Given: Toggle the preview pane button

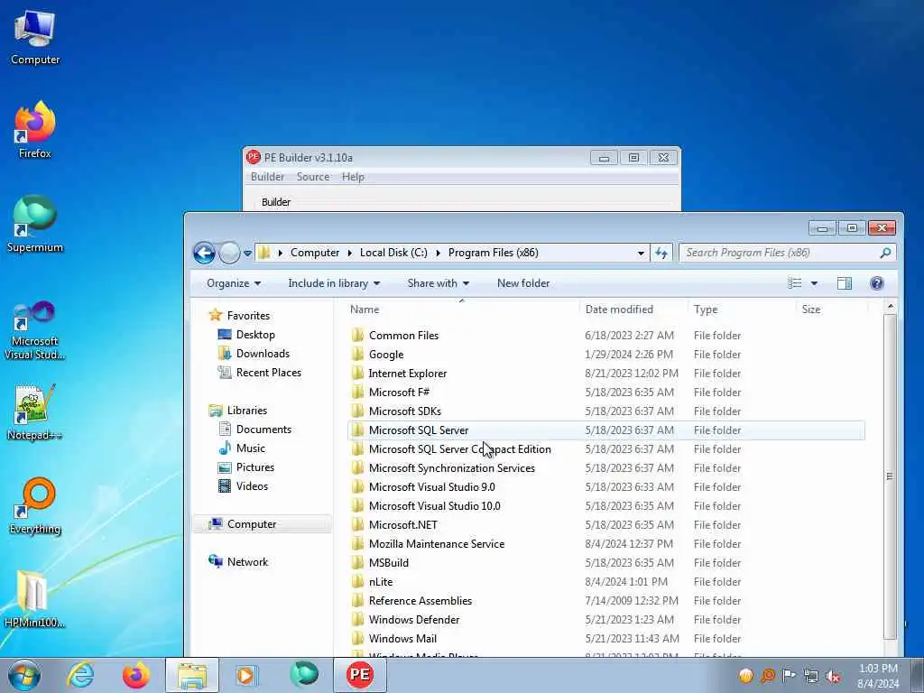Looking at the screenshot, I should (844, 283).
